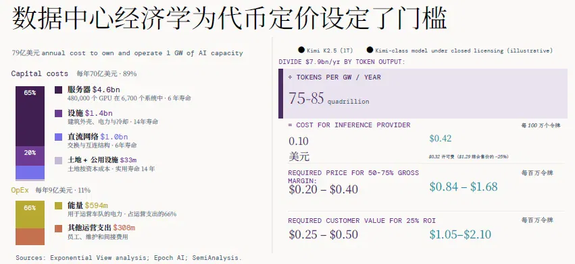Click the 直流网络 $1.0bn label

pyautogui.click(x=97, y=137)
